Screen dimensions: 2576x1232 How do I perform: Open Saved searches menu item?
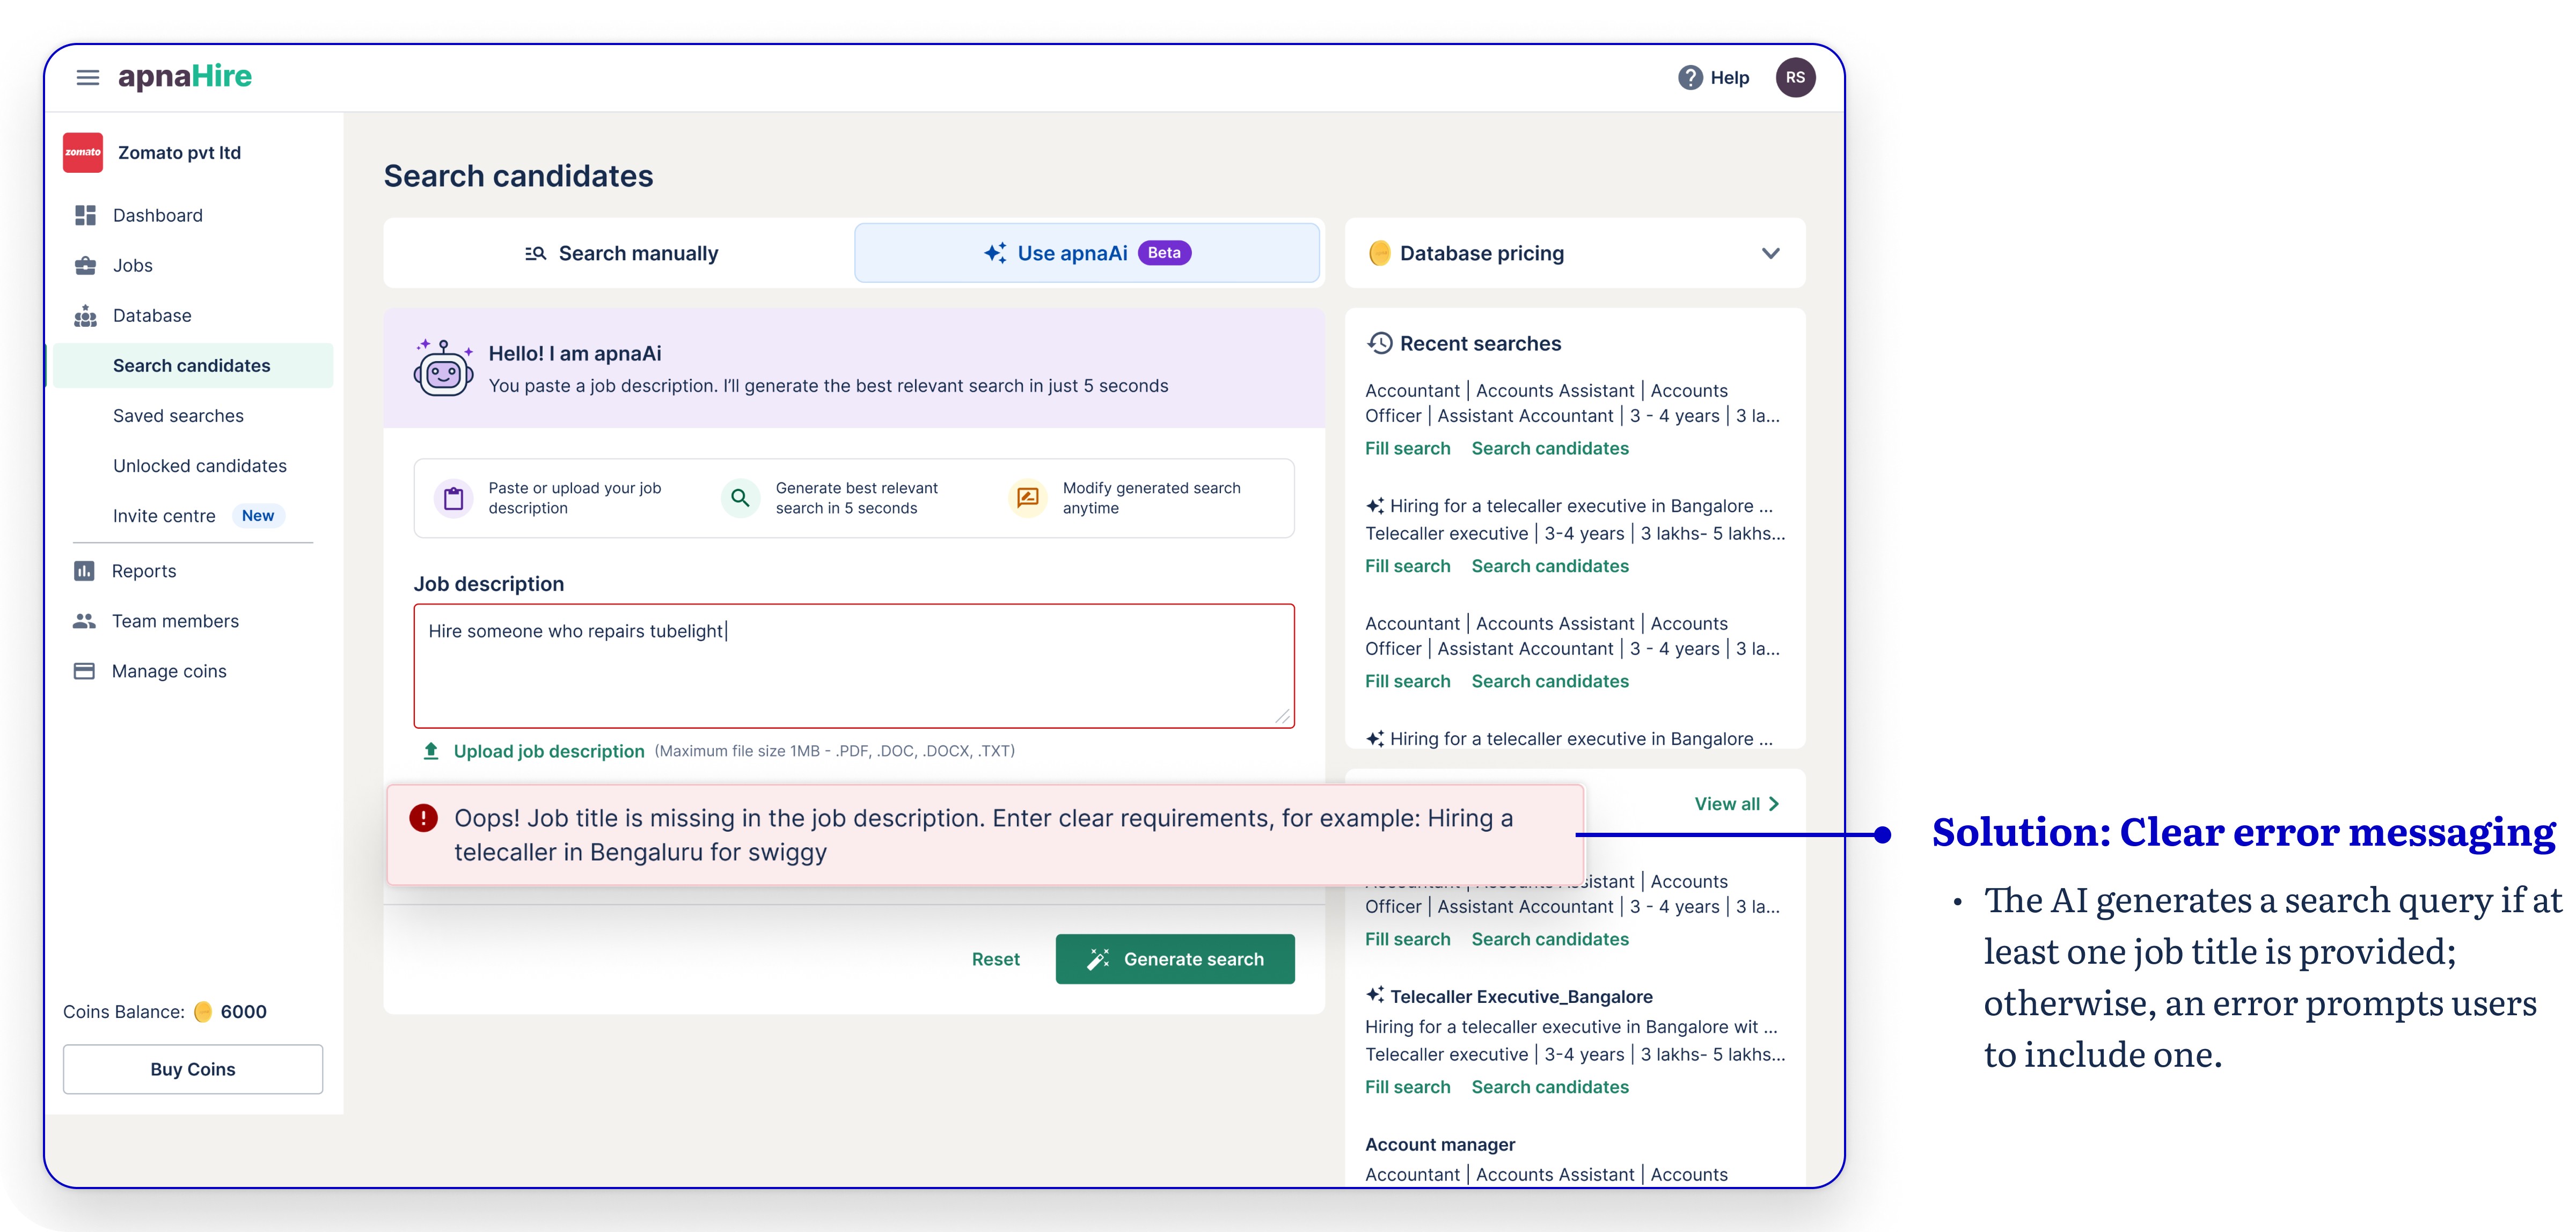coord(178,416)
